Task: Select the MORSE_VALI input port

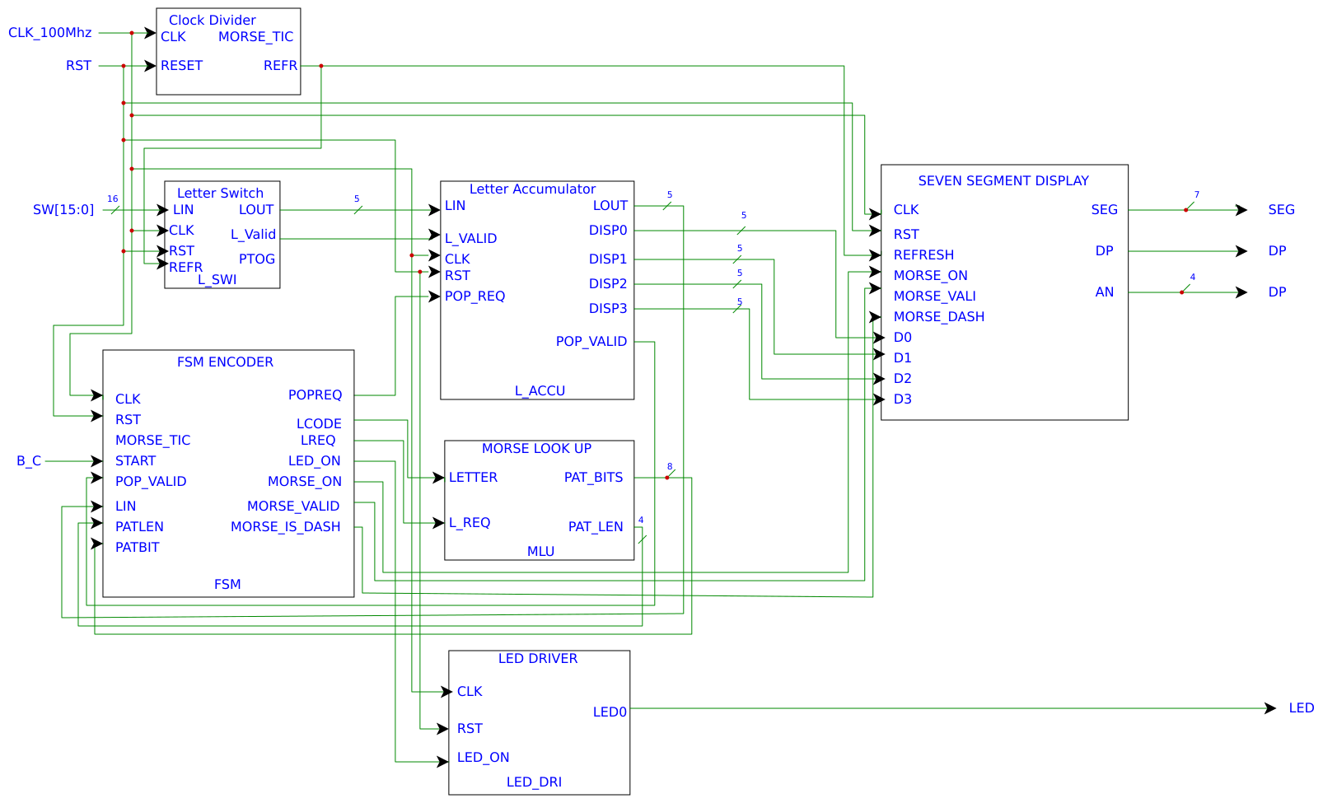Action: click(x=934, y=296)
